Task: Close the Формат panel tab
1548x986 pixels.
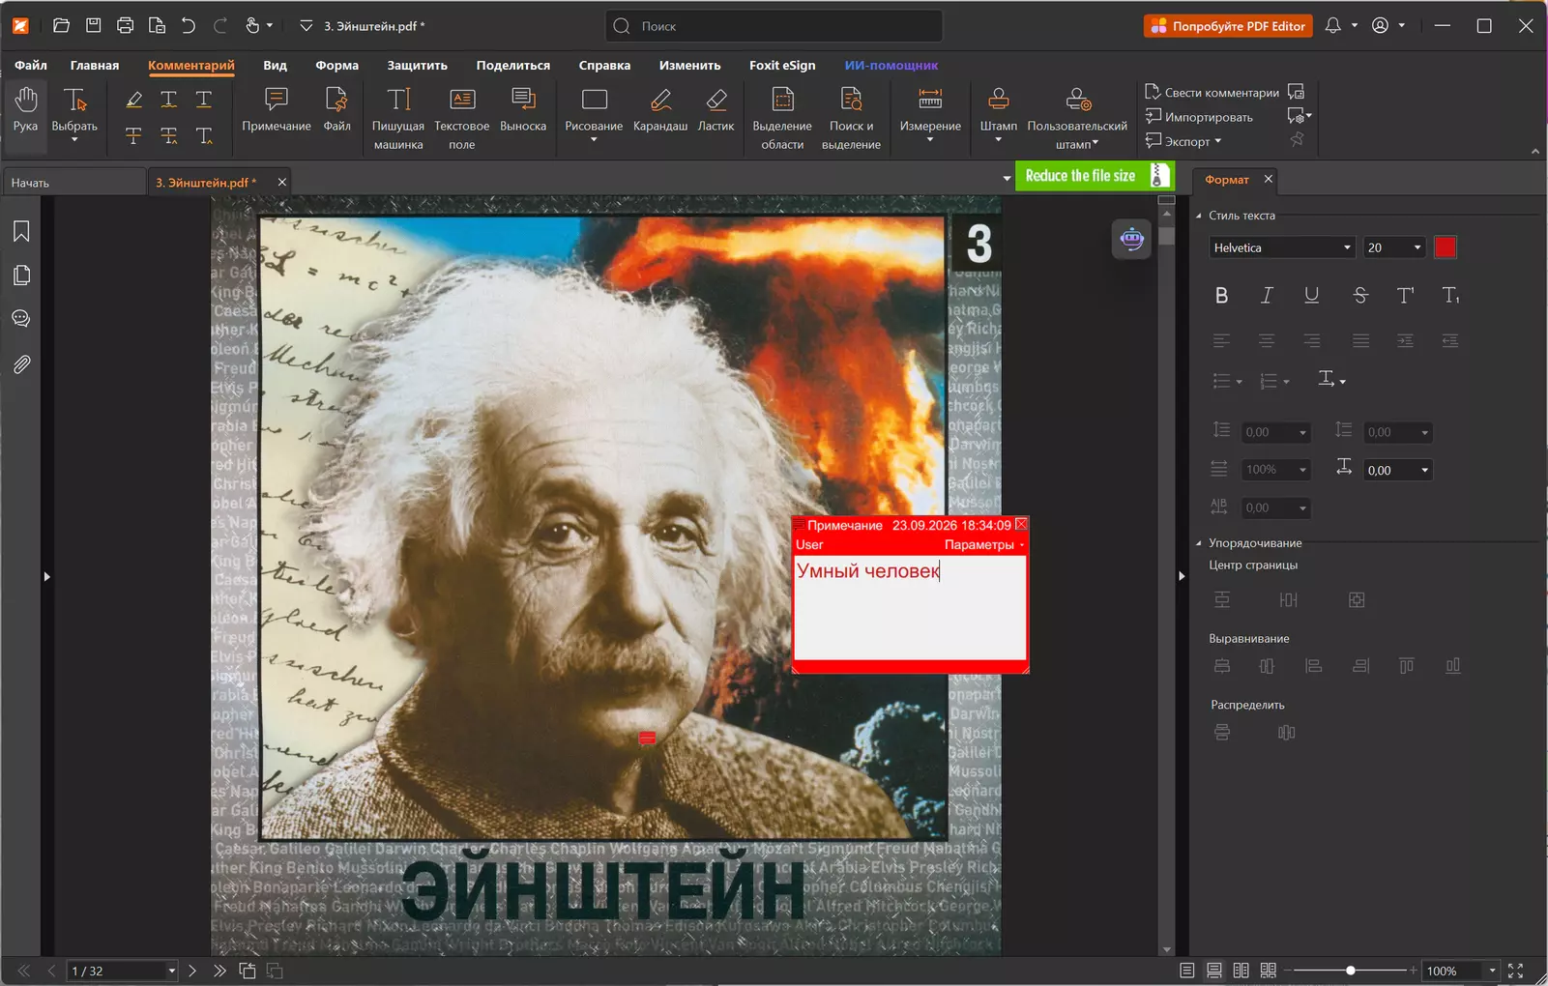Action: (x=1269, y=179)
